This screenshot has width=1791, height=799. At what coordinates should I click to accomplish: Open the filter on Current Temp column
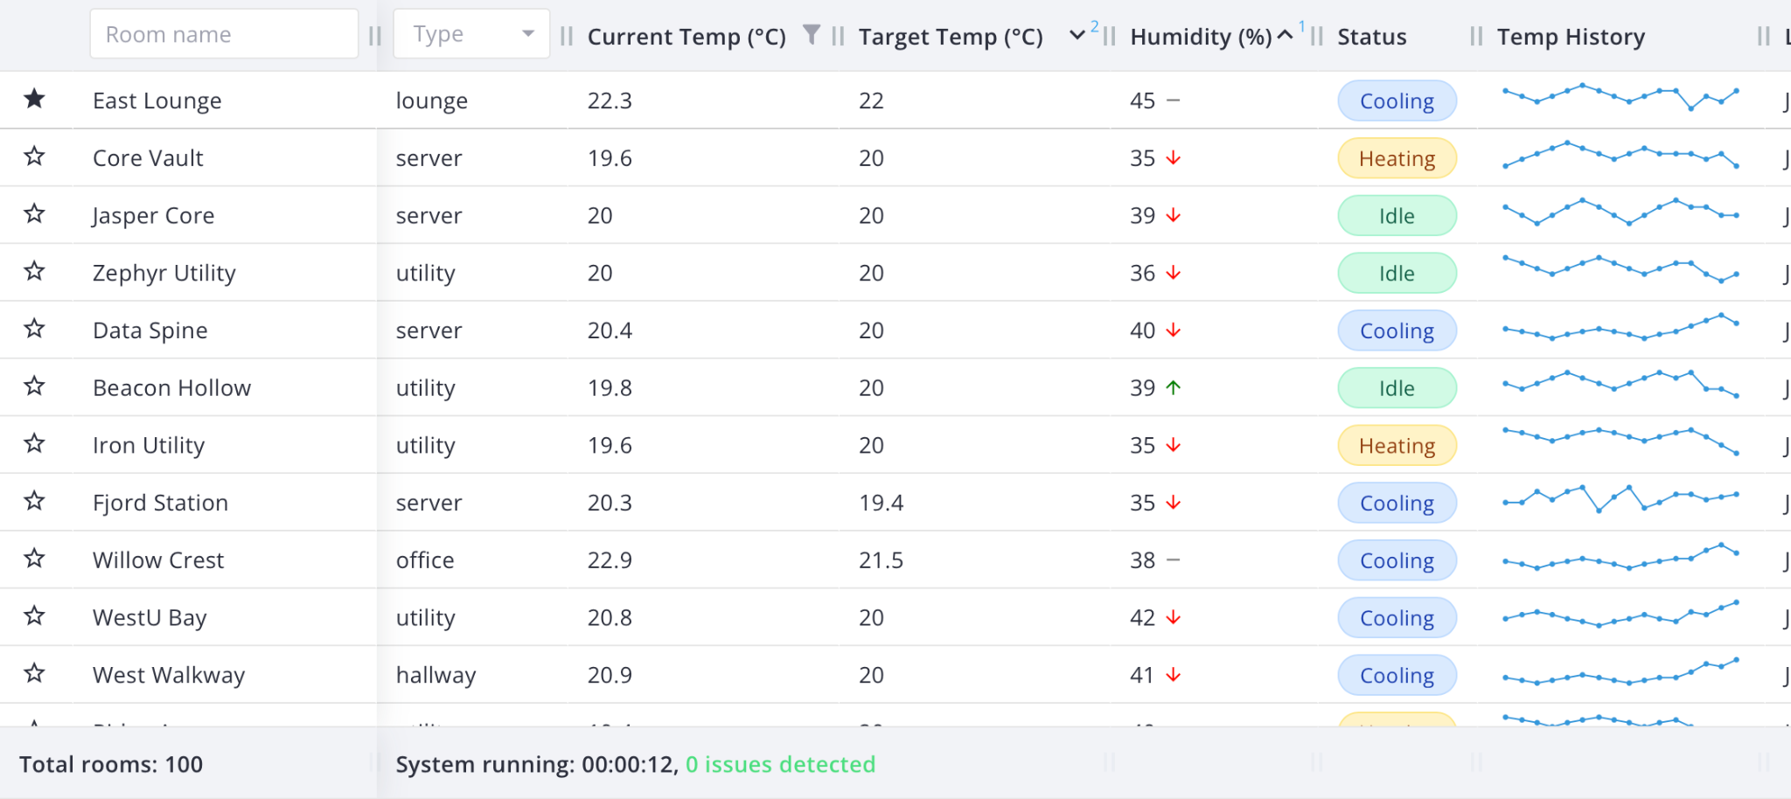[x=812, y=34]
